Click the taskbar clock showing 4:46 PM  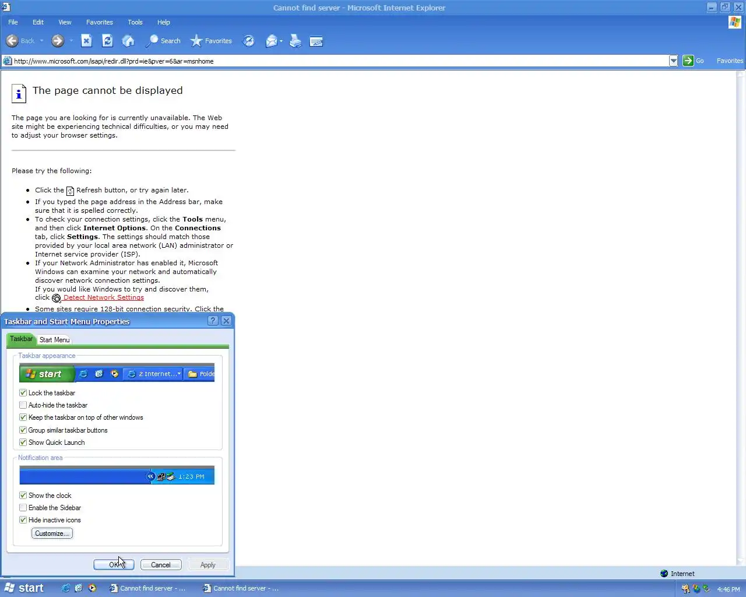728,589
